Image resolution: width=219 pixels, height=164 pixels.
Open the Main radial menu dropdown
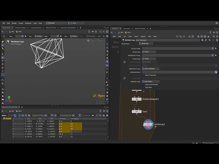[76, 23]
